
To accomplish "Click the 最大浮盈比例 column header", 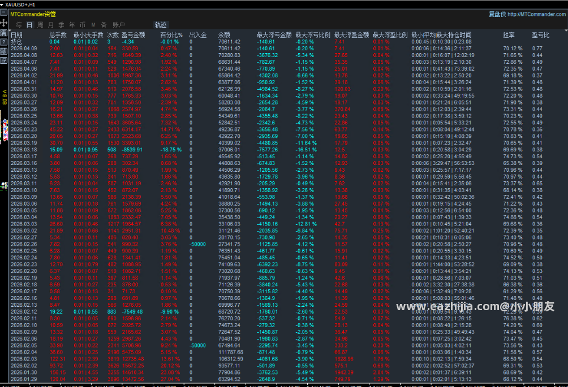I will pos(390,35).
